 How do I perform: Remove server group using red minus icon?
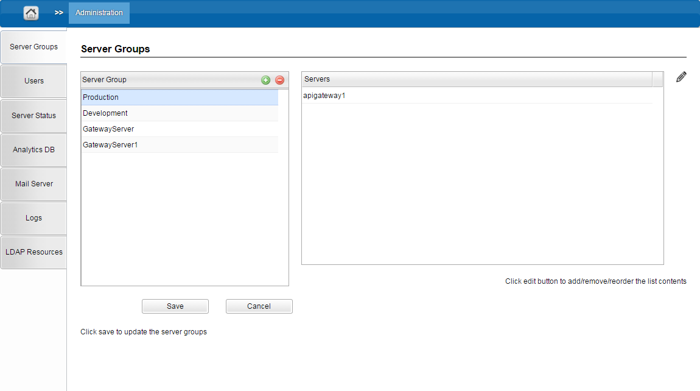279,80
